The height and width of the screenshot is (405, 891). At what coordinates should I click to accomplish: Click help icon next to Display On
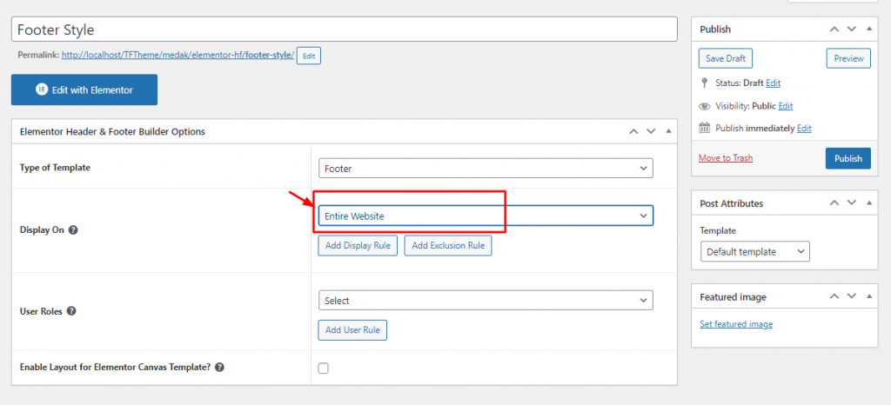[73, 231]
